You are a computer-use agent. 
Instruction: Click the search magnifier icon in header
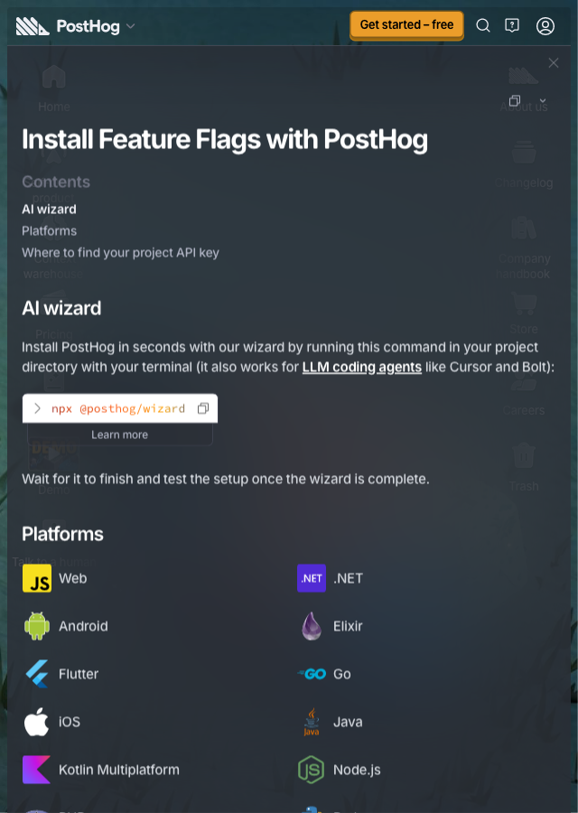(x=482, y=25)
